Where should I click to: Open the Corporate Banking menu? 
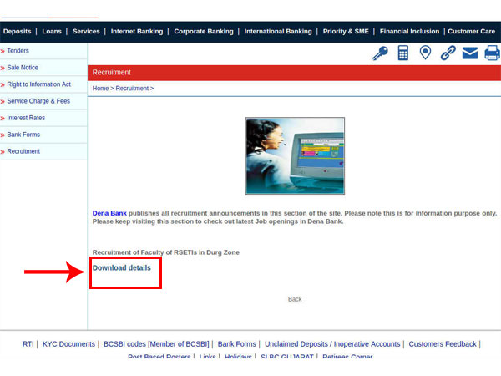click(204, 32)
